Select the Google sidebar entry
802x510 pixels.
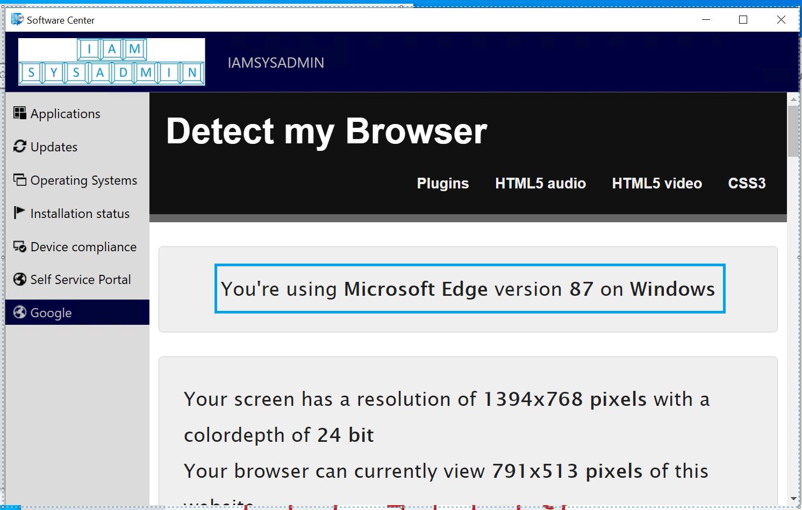click(77, 312)
